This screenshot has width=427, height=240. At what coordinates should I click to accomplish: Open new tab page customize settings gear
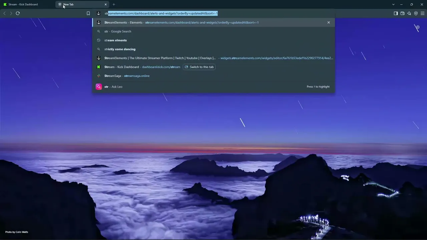[417, 27]
